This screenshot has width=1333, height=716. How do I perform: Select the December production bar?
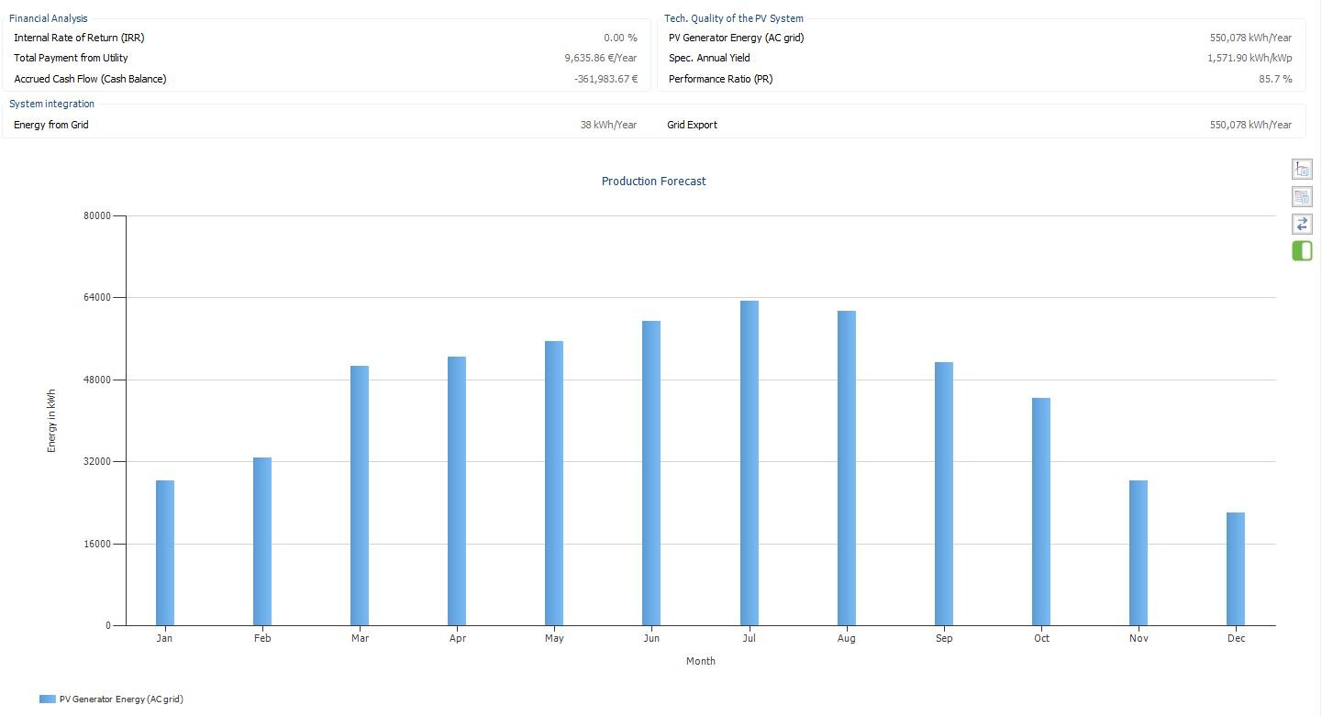click(x=1235, y=568)
